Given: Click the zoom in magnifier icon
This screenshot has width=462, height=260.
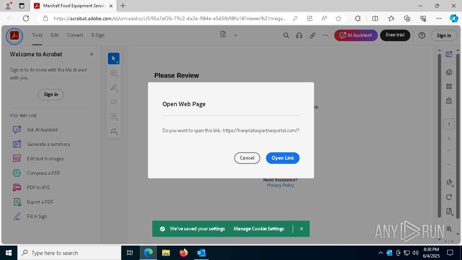Looking at the screenshot, I should click(x=449, y=229).
